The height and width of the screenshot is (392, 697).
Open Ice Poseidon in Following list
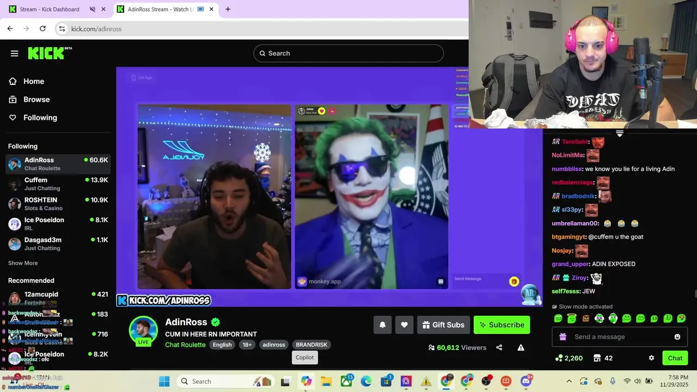(58, 224)
